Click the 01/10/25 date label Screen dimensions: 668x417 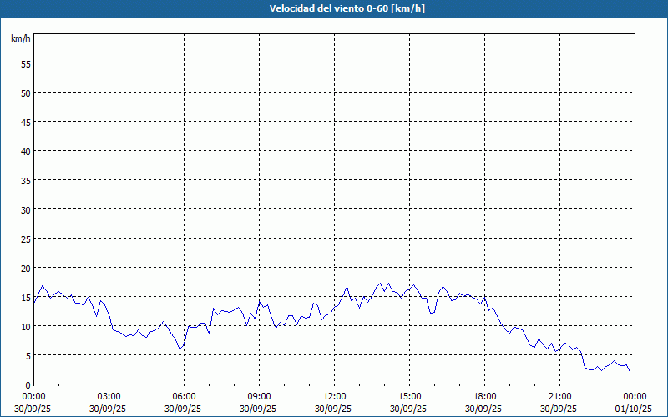[x=635, y=409]
